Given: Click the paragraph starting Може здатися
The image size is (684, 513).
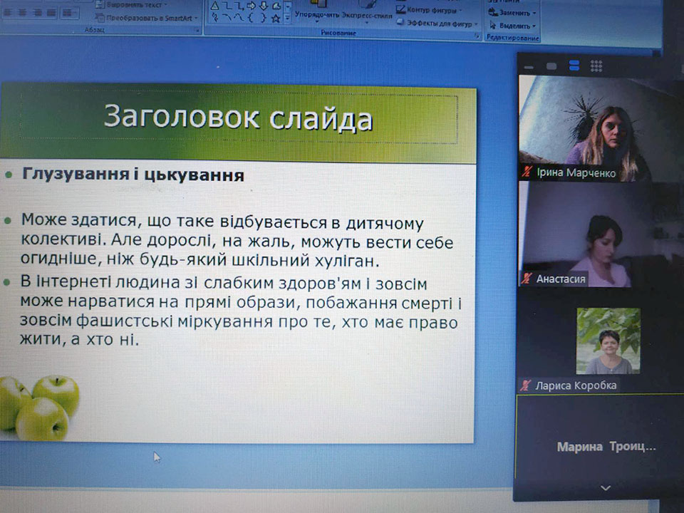Looking at the screenshot, I should (237, 241).
